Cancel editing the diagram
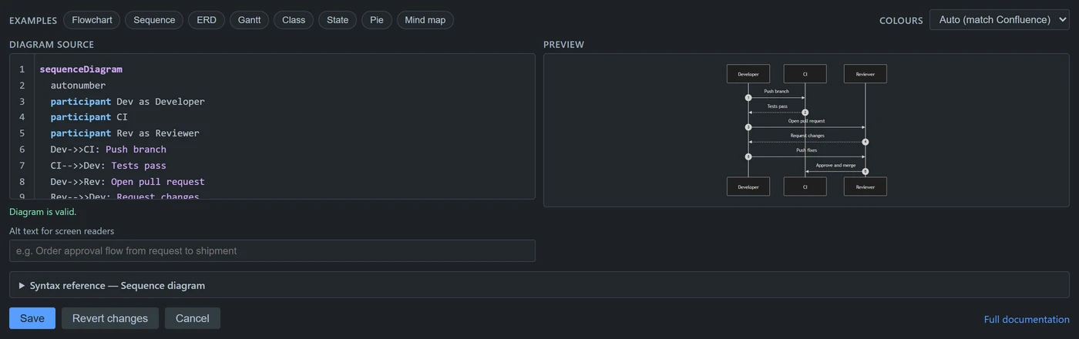 [x=193, y=318]
